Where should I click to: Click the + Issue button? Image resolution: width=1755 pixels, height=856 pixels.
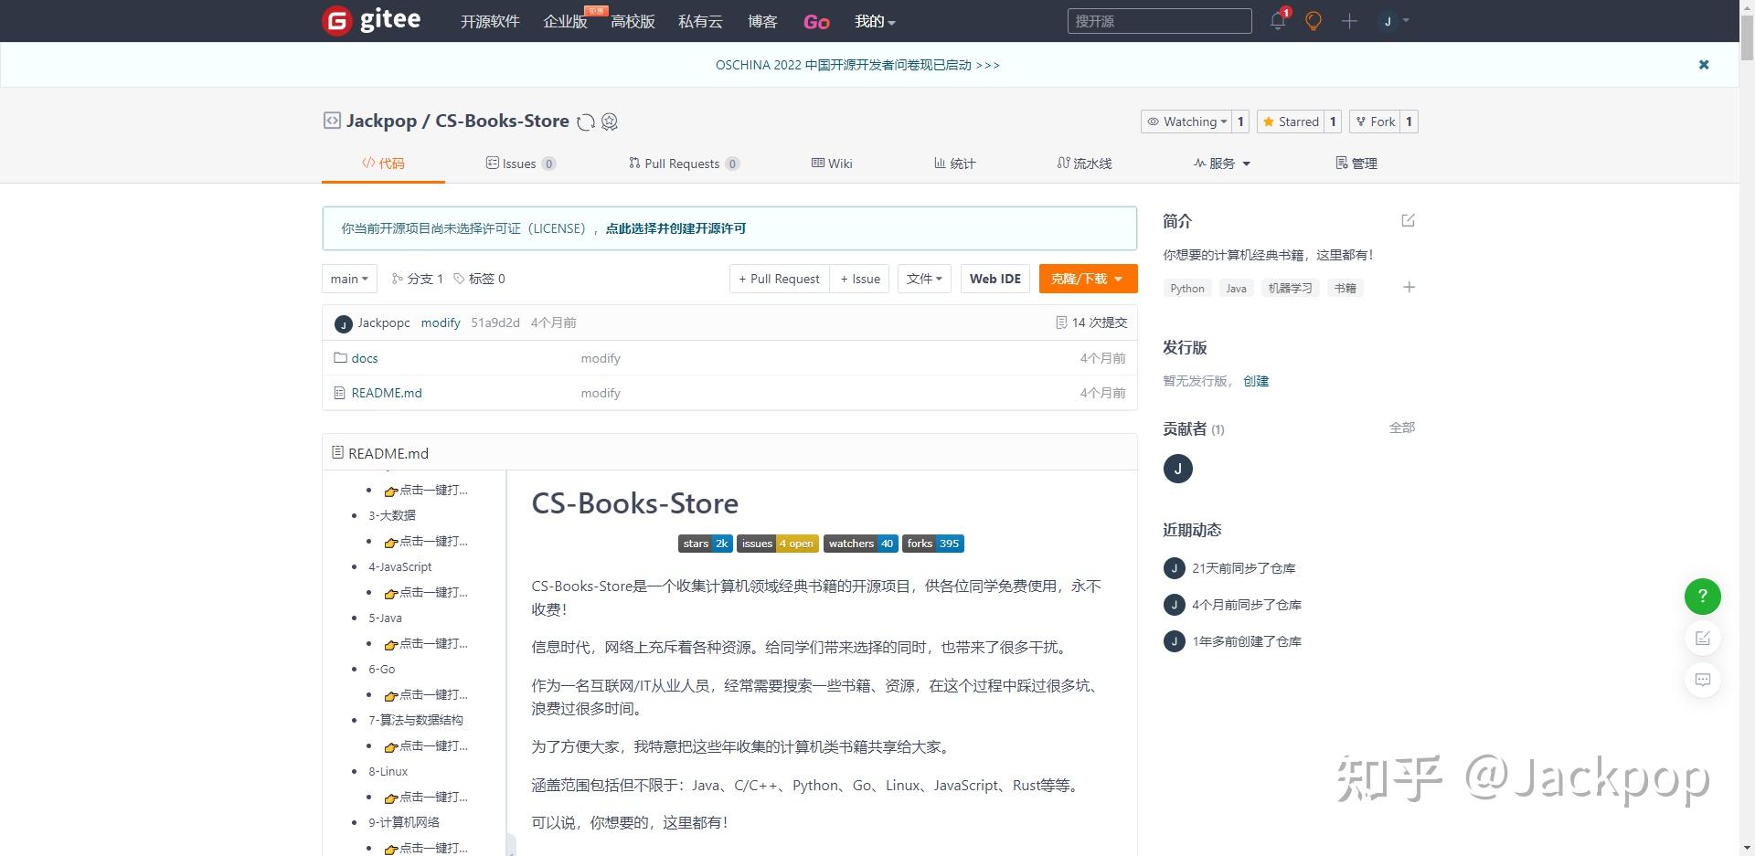click(x=860, y=279)
